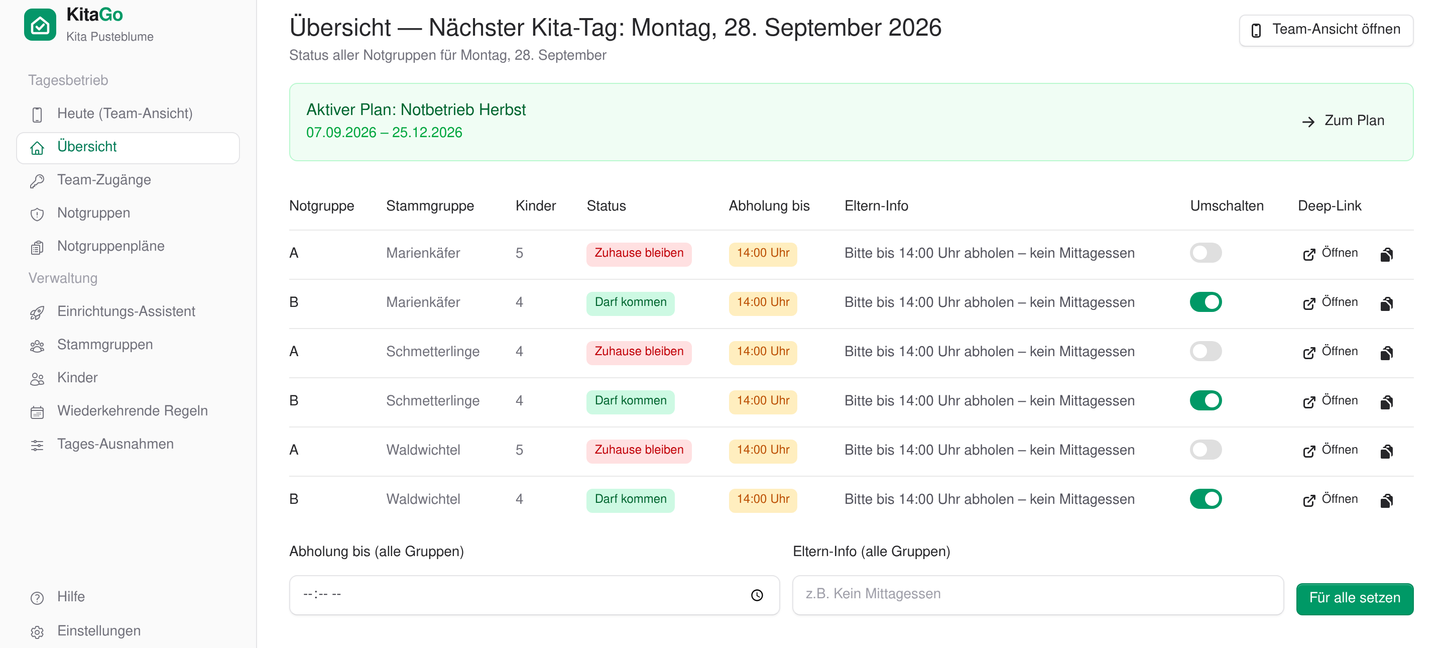The image size is (1446, 648).
Task: Launch the Einrichtungs-Assistent
Action: point(128,311)
